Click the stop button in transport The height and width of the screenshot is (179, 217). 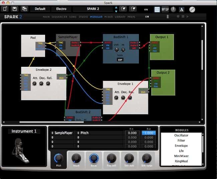click(183, 16)
